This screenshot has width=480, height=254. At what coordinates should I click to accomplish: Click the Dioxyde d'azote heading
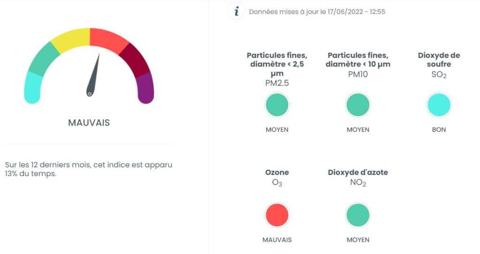(358, 172)
